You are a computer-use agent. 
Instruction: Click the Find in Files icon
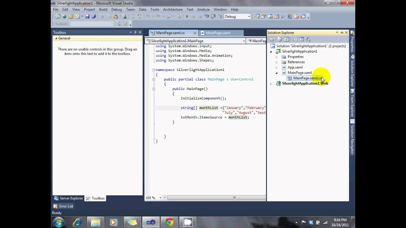(124, 16)
